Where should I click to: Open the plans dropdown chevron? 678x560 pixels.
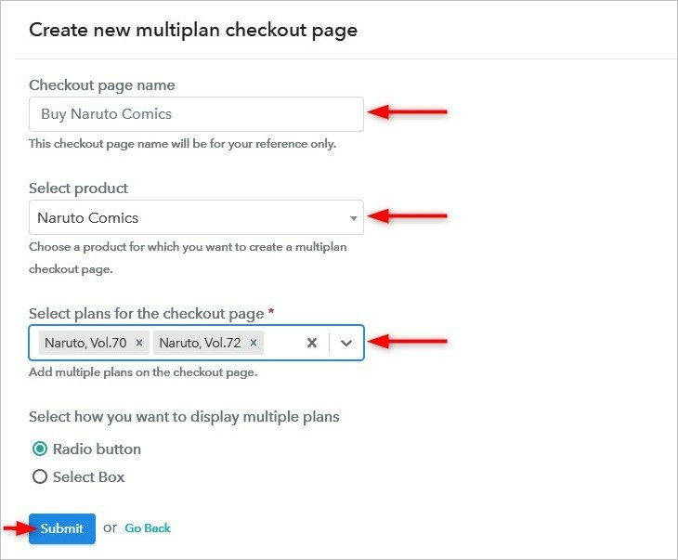pyautogui.click(x=346, y=343)
